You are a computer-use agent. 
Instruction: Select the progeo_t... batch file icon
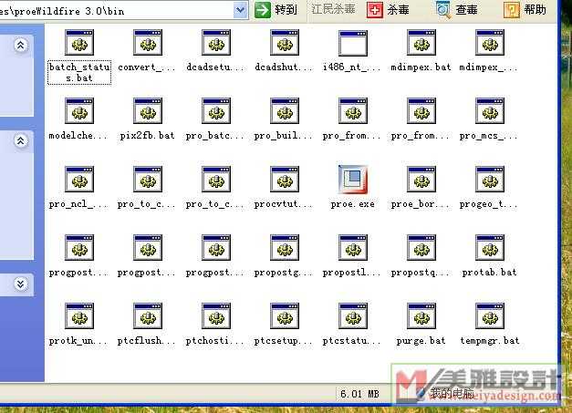(x=490, y=180)
